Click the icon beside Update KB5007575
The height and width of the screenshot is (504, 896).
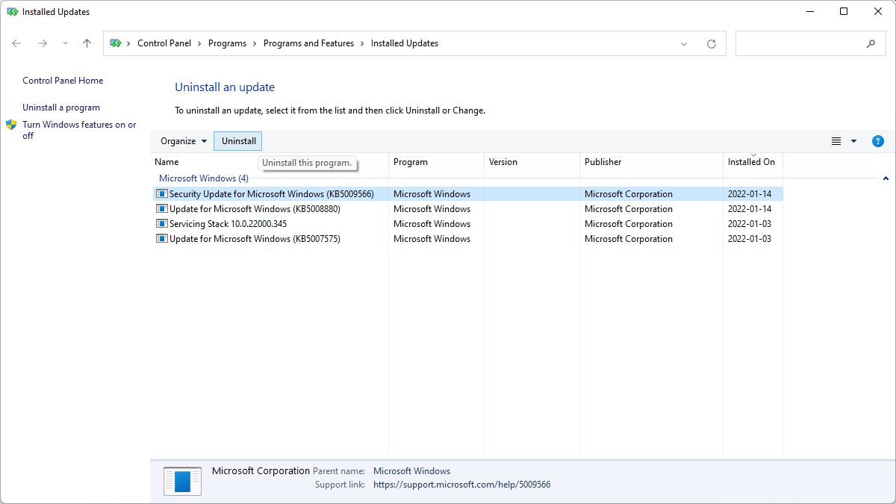[x=161, y=239]
